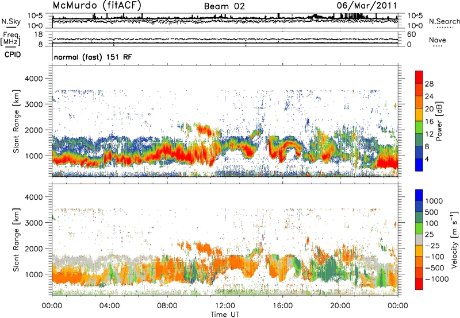The image size is (460, 318).
Task: Click the left 10^5 tick on the noise axis
Action: (35, 16)
